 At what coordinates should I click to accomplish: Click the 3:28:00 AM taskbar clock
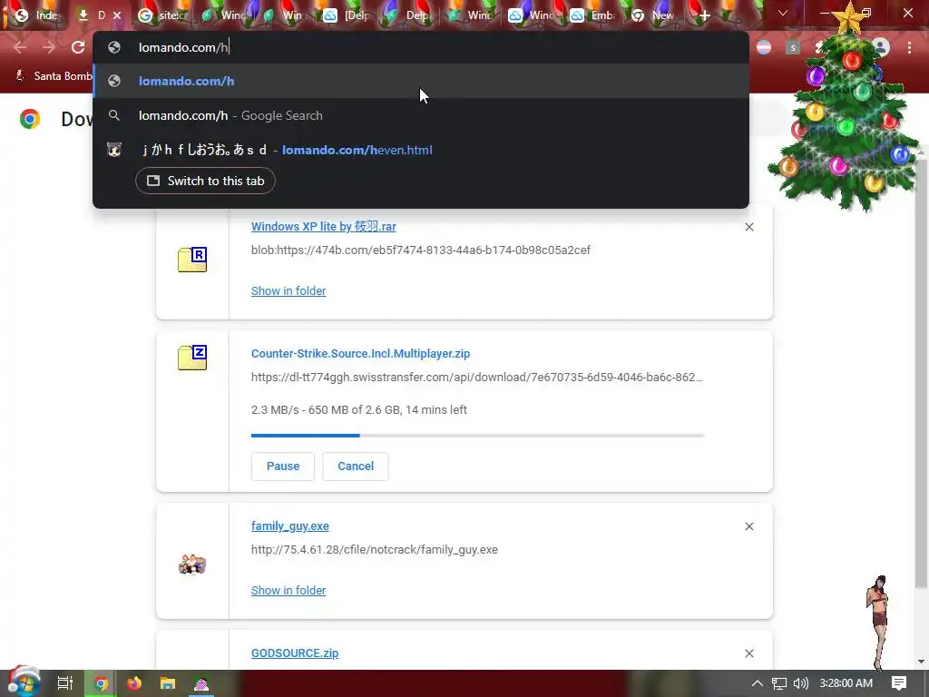point(846,683)
